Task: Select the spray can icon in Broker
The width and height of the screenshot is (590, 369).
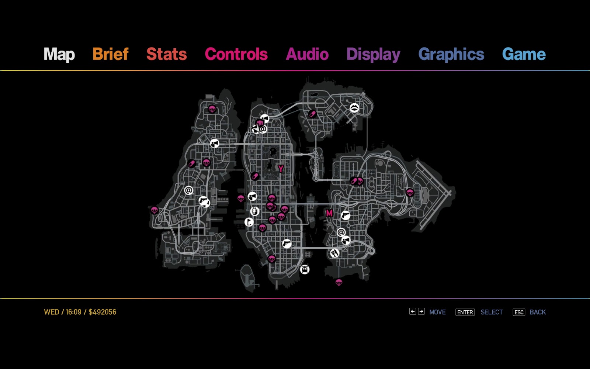Action: [346, 241]
